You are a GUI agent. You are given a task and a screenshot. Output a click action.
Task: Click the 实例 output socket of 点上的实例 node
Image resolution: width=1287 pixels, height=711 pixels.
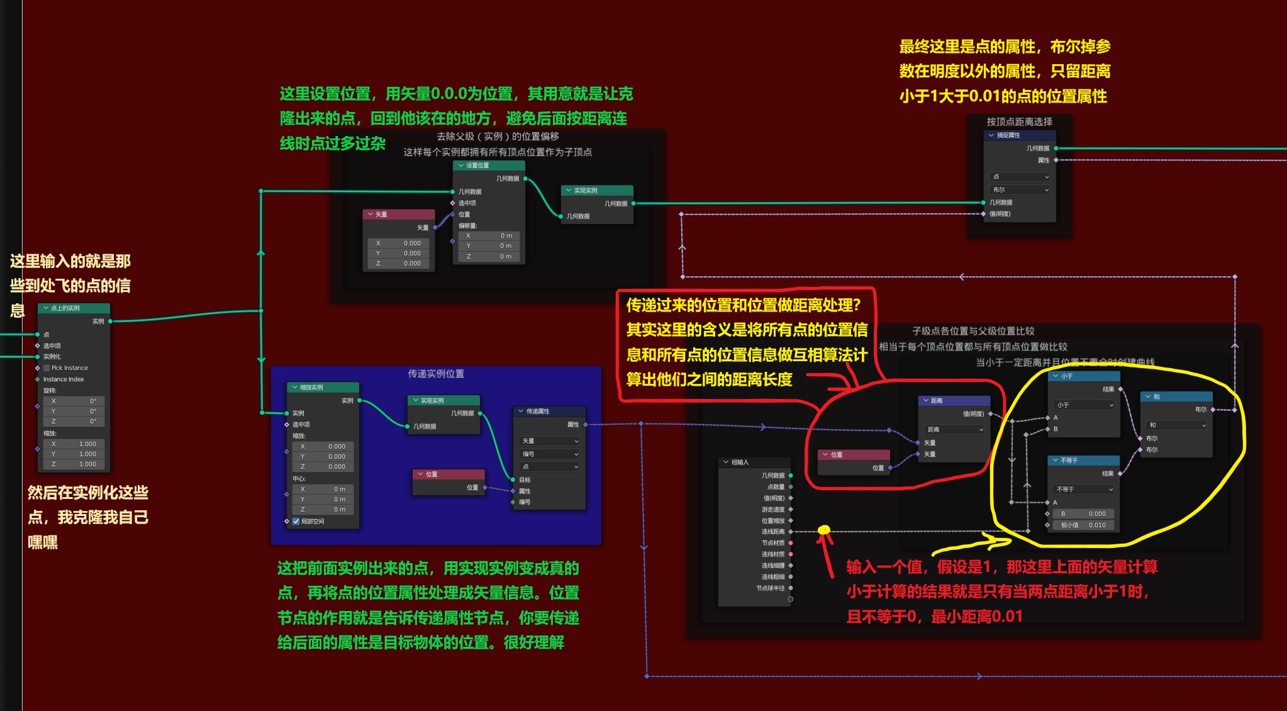coord(110,322)
